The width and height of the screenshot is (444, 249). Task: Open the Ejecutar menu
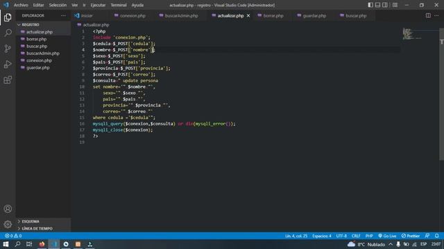pos(98,5)
